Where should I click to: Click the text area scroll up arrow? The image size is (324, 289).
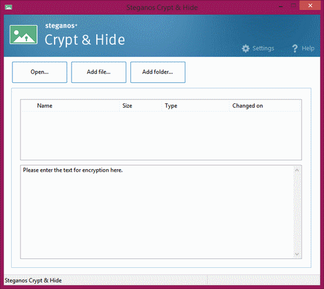point(297,170)
